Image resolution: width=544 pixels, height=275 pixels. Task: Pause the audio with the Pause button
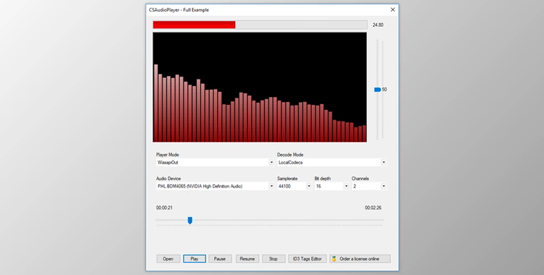point(220,259)
